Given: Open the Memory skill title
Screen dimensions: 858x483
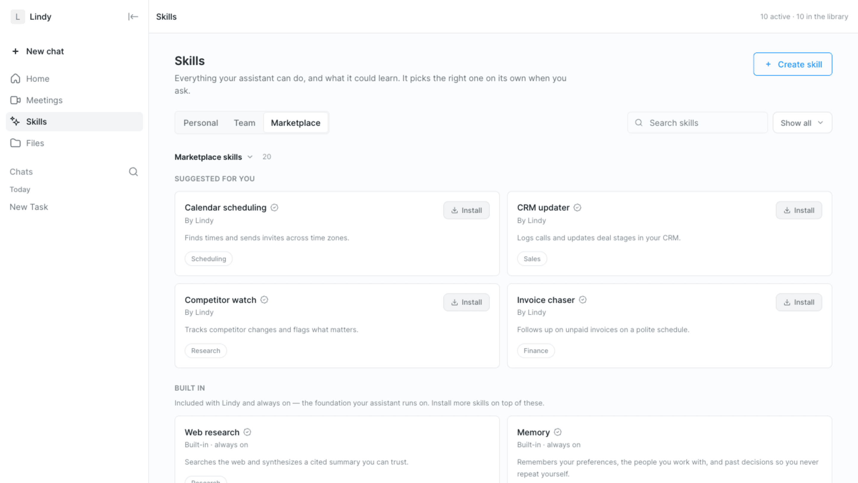Looking at the screenshot, I should [533, 432].
